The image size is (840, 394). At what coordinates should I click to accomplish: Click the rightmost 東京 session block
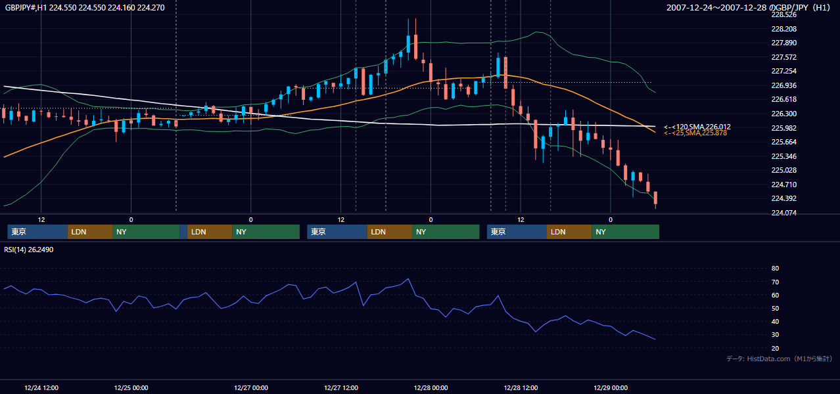[517, 232]
